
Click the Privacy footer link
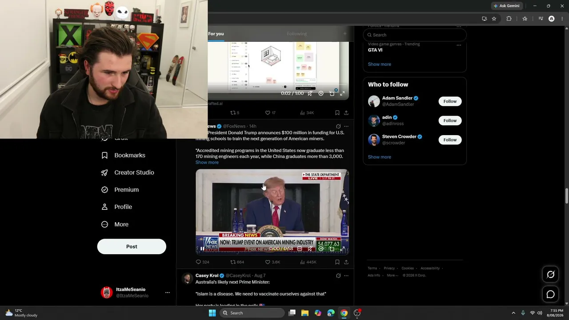(389, 268)
